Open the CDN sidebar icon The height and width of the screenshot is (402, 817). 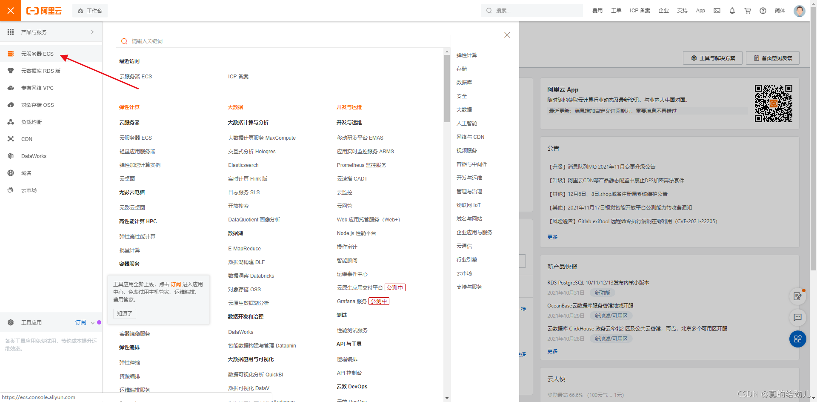(11, 139)
